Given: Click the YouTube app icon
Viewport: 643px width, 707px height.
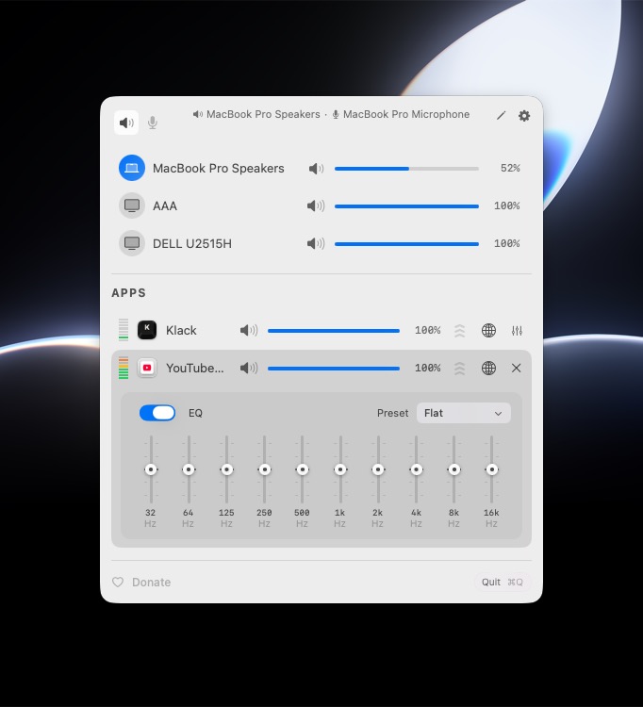Looking at the screenshot, I should [x=147, y=368].
